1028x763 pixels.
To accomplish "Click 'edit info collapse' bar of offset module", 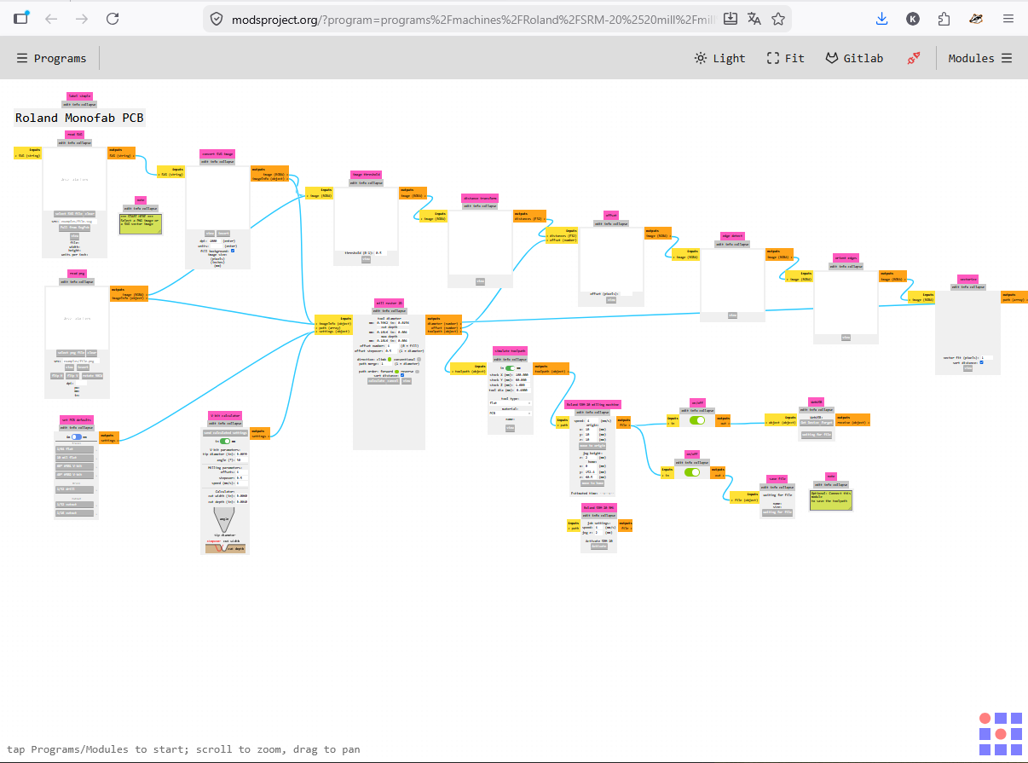I will coord(610,223).
